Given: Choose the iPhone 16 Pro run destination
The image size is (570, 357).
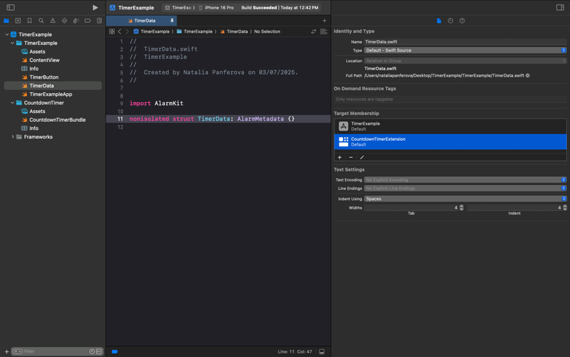Looking at the screenshot, I should (216, 8).
